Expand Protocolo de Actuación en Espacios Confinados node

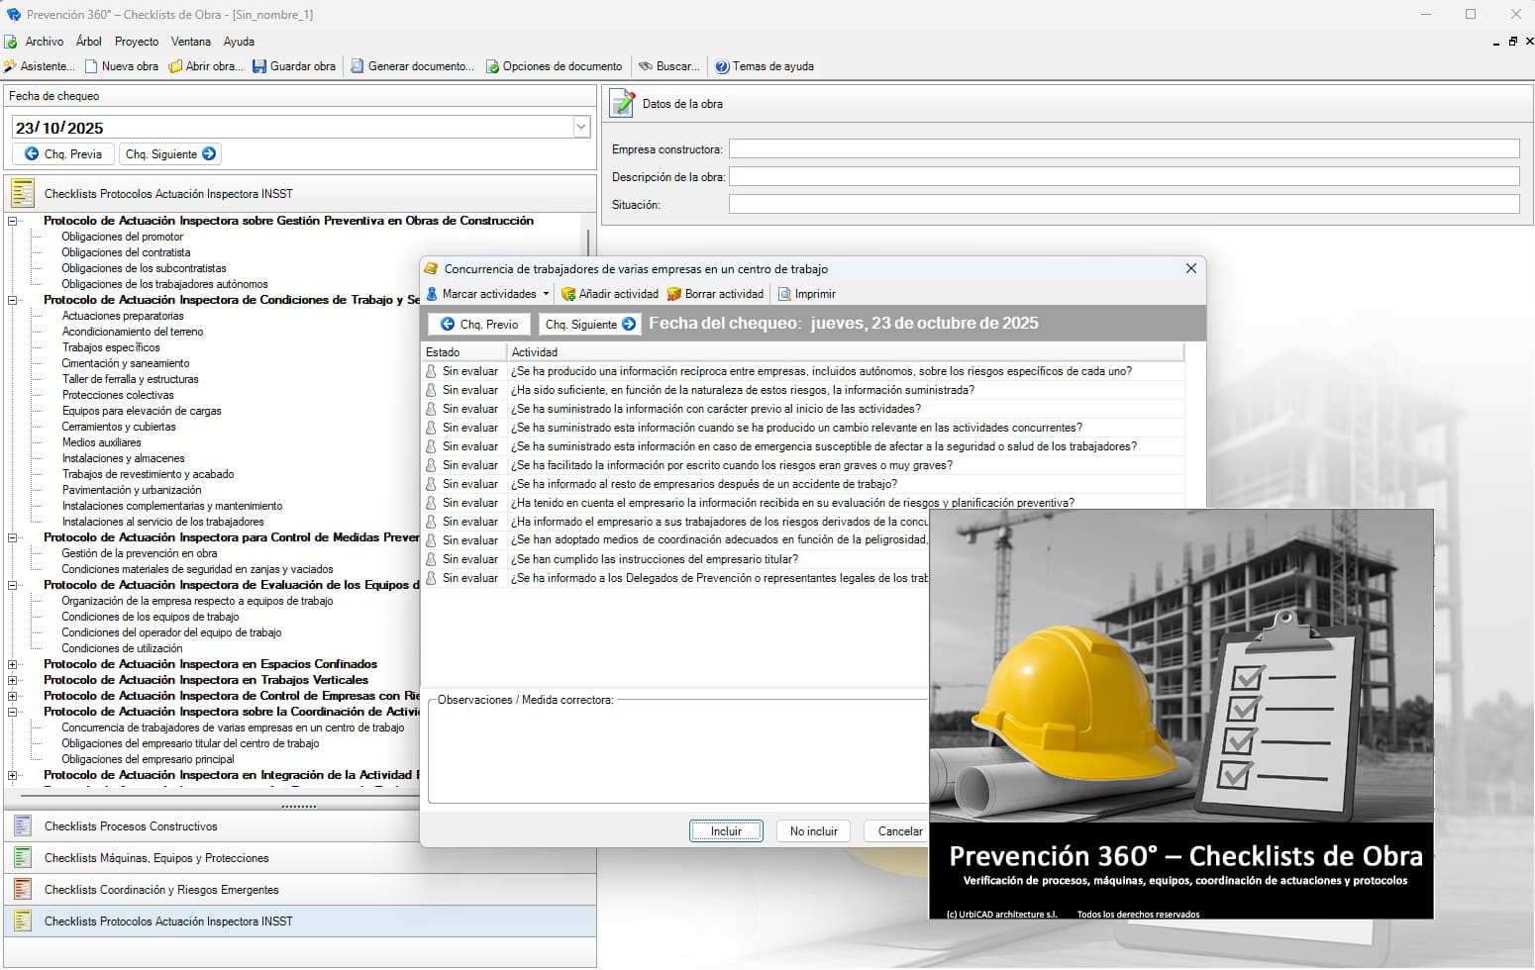point(12,664)
